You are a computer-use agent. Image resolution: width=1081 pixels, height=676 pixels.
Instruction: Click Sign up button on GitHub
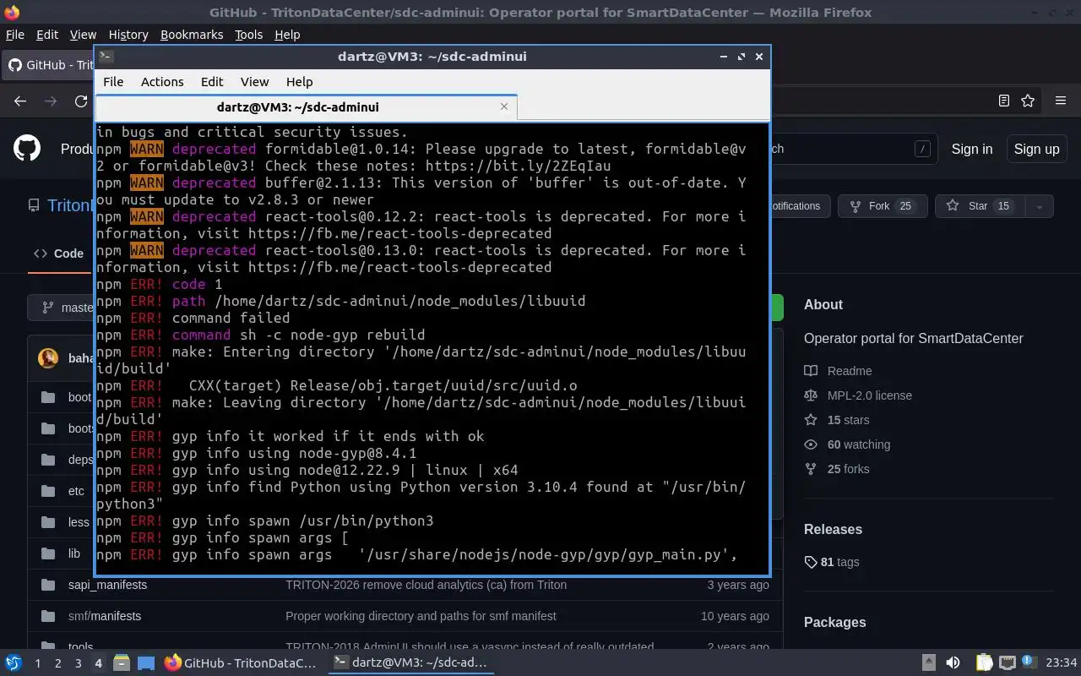1036,149
